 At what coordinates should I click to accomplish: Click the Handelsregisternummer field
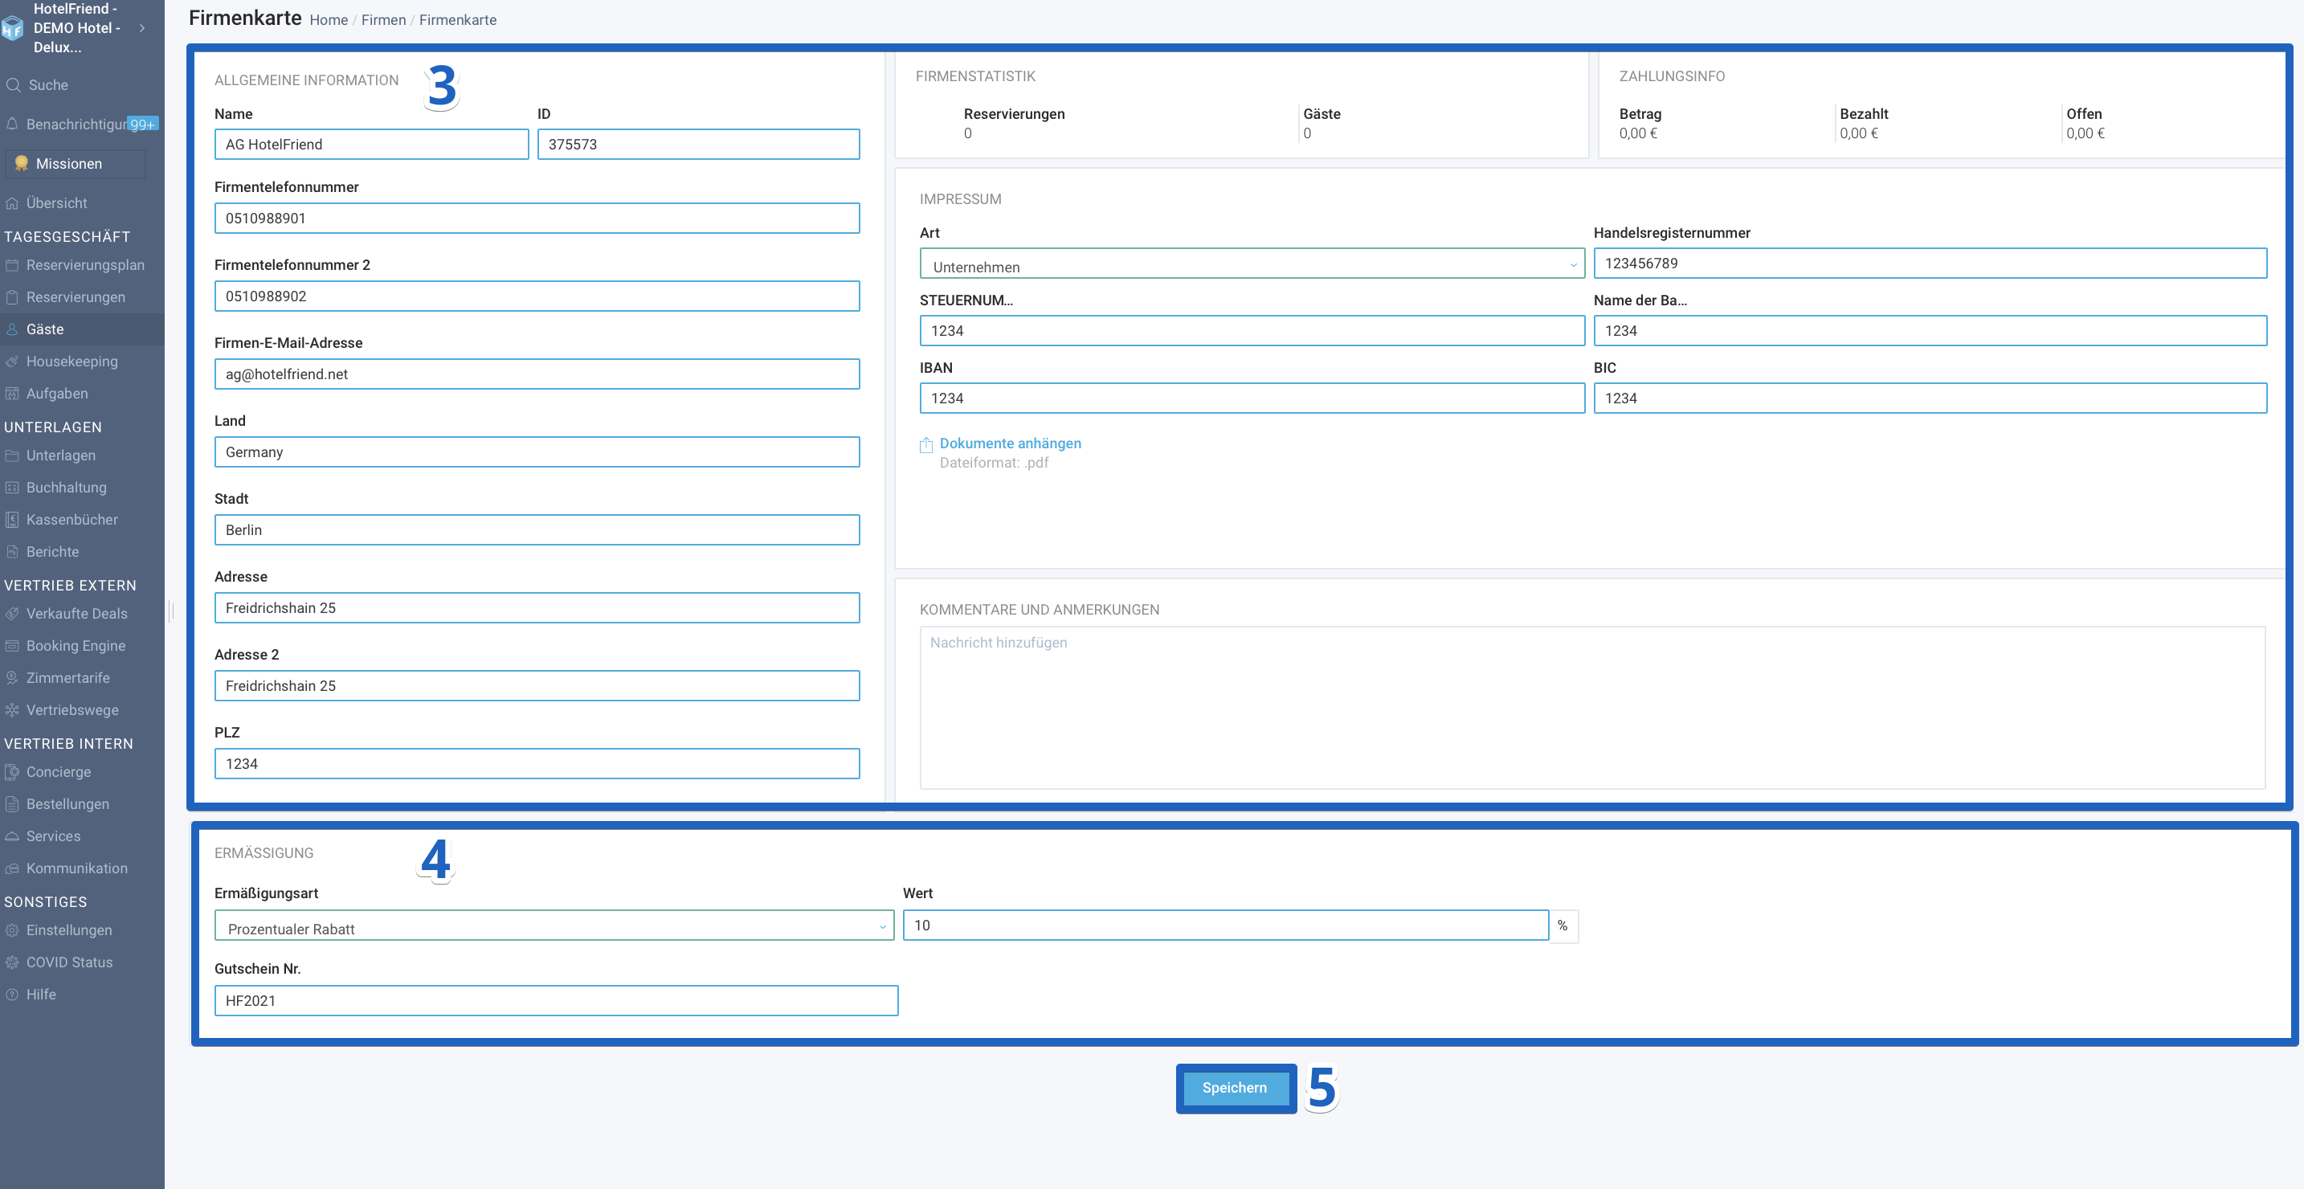[x=1930, y=263]
